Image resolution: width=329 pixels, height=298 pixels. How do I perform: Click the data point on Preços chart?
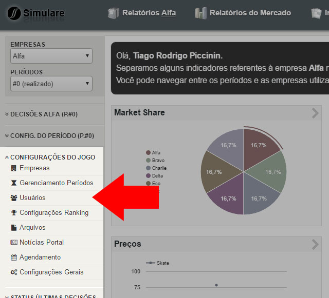(x=216, y=285)
